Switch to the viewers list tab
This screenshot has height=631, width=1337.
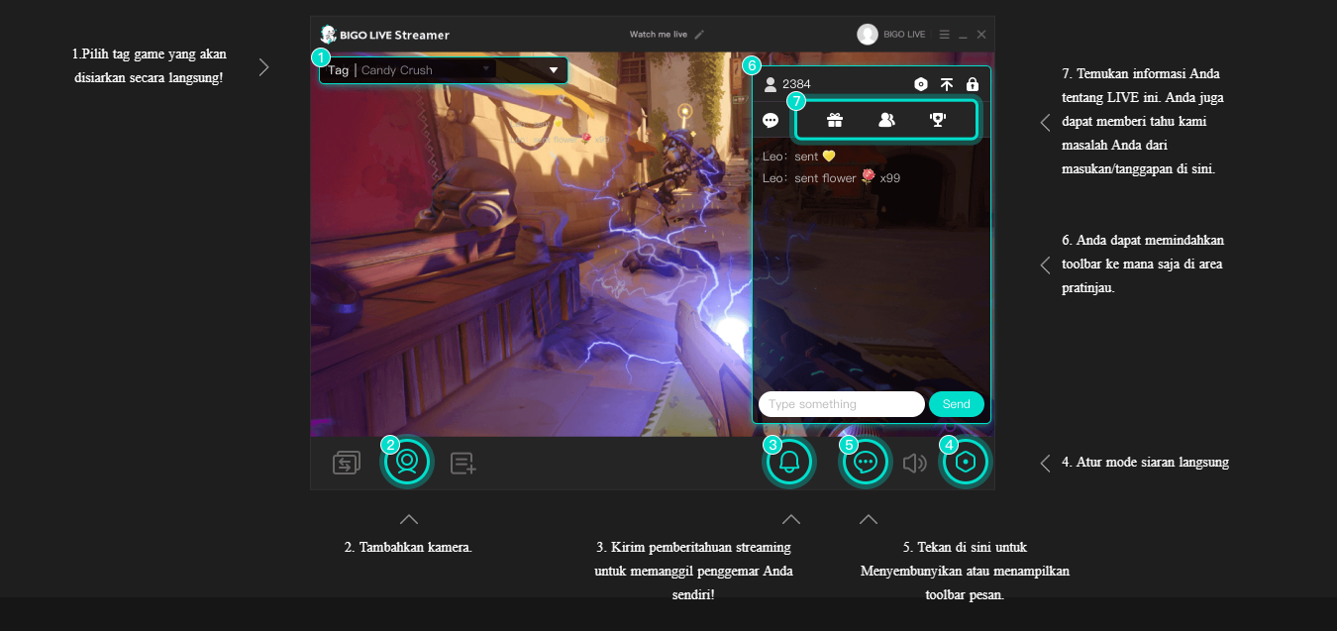(886, 120)
